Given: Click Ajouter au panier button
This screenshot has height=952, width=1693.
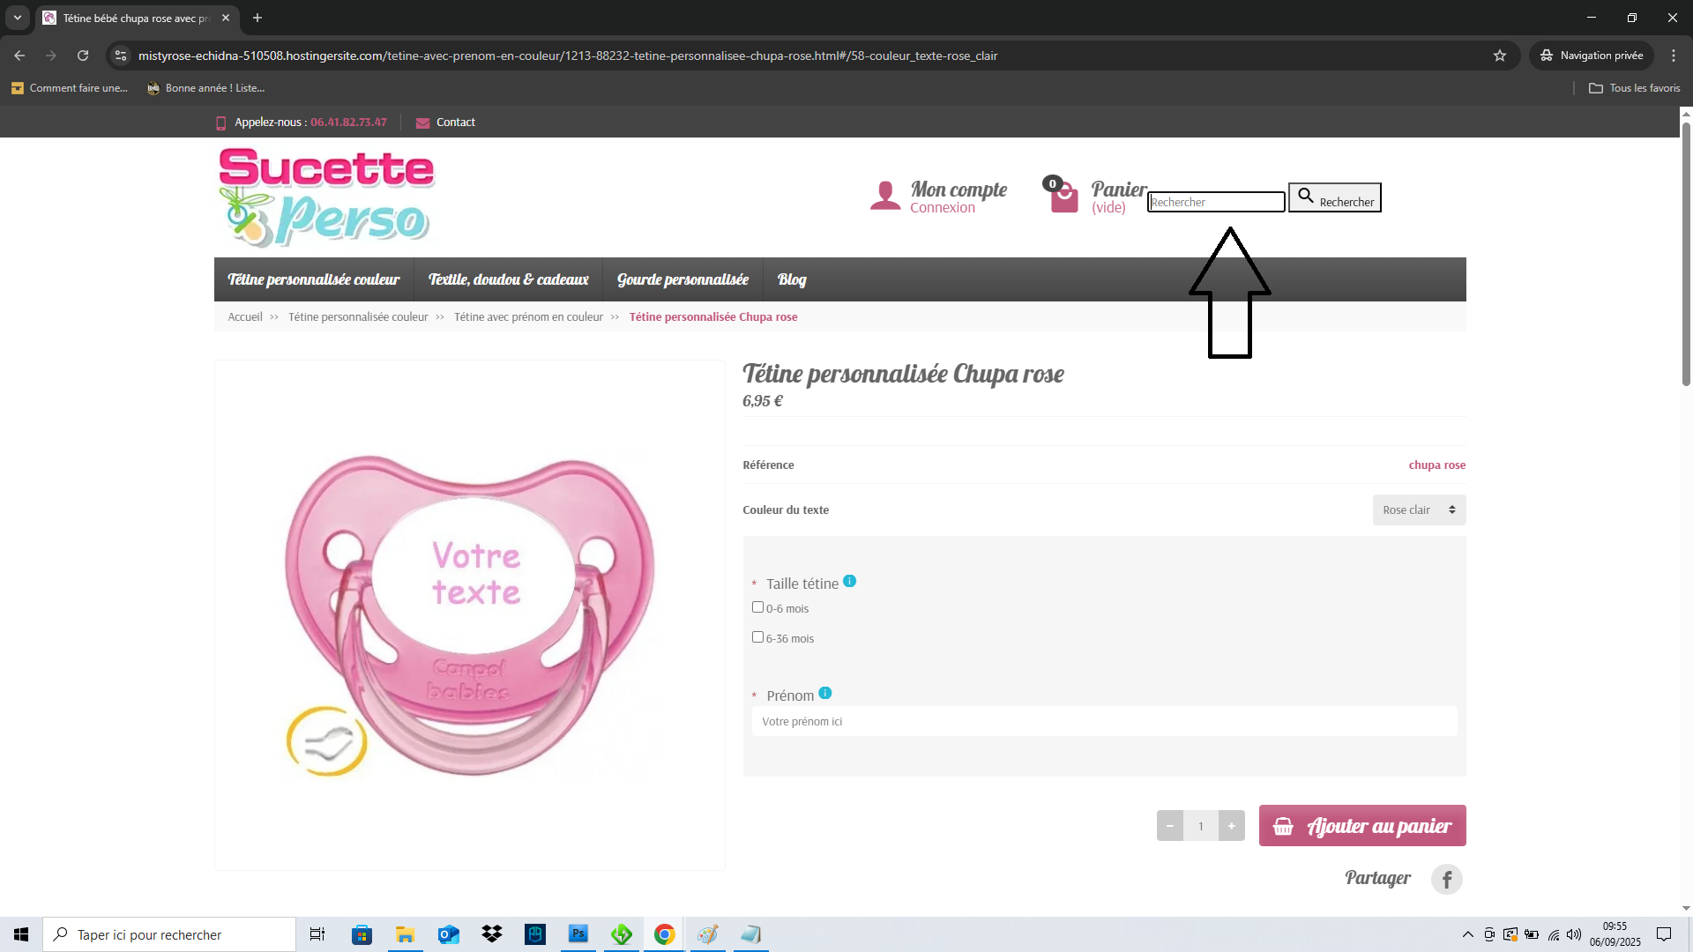Looking at the screenshot, I should (1361, 826).
